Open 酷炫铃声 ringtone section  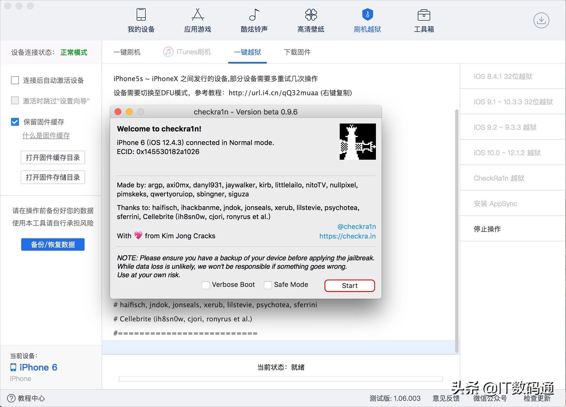pyautogui.click(x=254, y=20)
